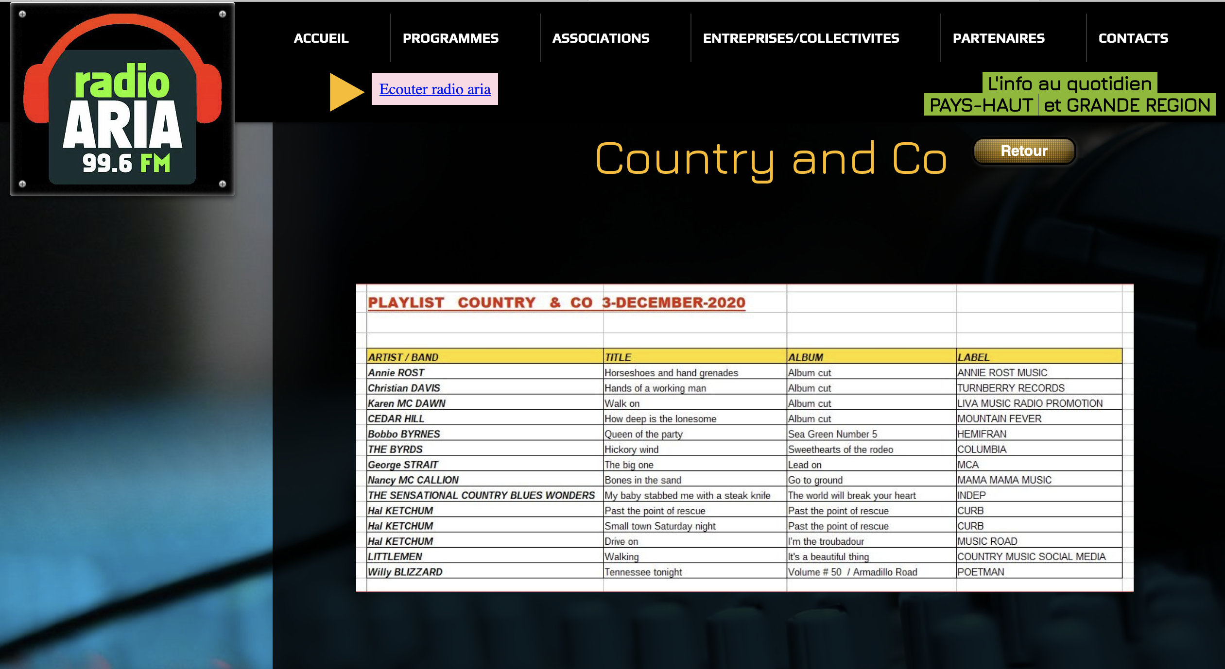Click playlist title 3-DECEMBER-2020
Image resolution: width=1225 pixels, height=669 pixels.
(x=673, y=302)
